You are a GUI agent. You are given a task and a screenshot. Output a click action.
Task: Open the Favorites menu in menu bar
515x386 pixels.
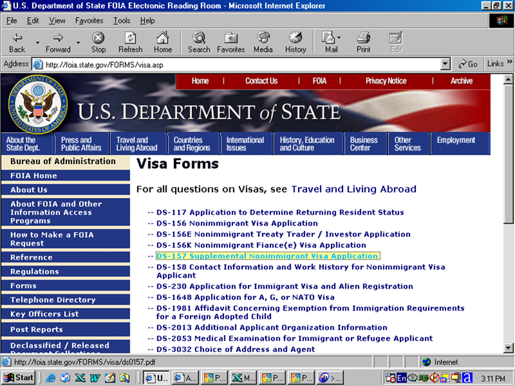(89, 21)
